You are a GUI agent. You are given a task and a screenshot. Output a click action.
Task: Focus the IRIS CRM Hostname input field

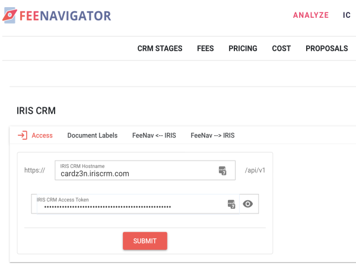[145, 170]
